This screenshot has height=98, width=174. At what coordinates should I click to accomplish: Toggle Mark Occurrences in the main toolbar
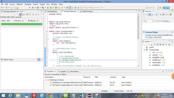pyautogui.click(x=70, y=8)
